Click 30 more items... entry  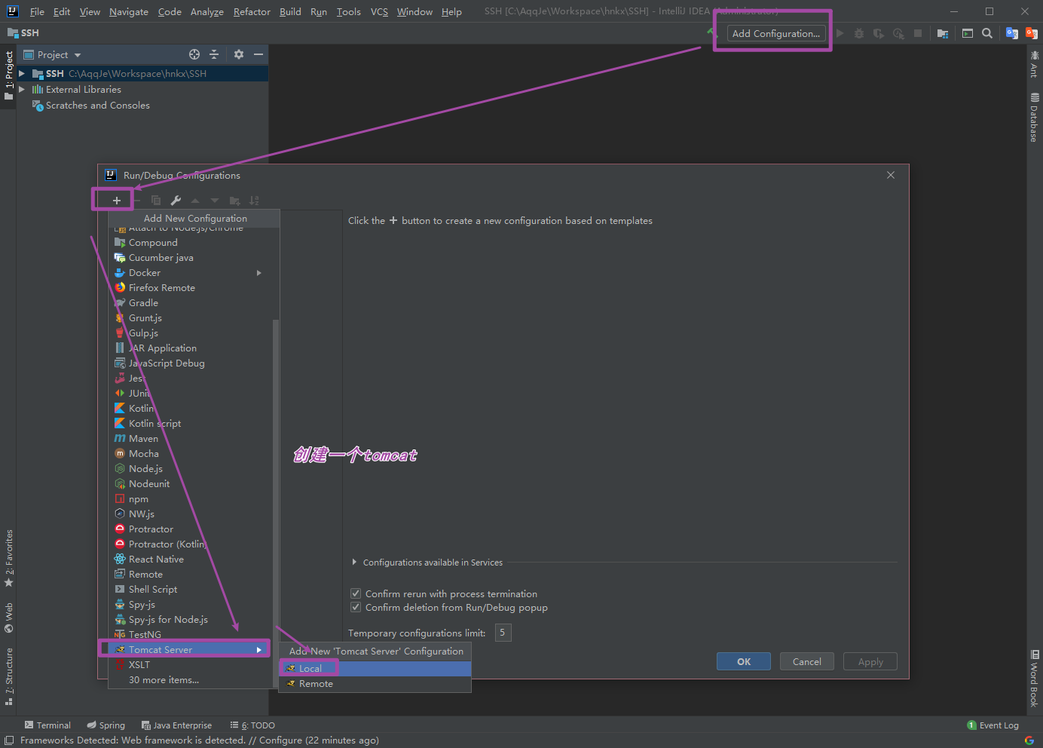point(164,679)
